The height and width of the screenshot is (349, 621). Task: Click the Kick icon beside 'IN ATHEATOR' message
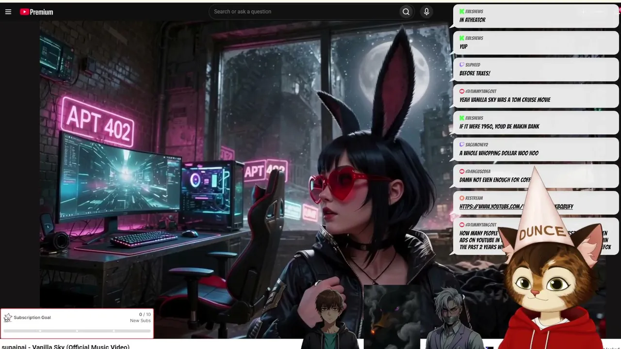click(x=462, y=12)
